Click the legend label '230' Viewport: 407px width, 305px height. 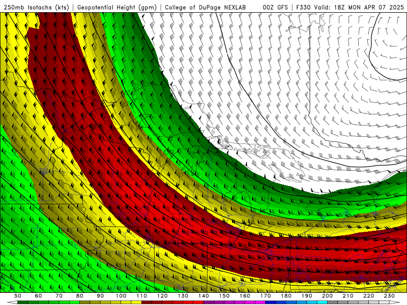tap(389, 296)
